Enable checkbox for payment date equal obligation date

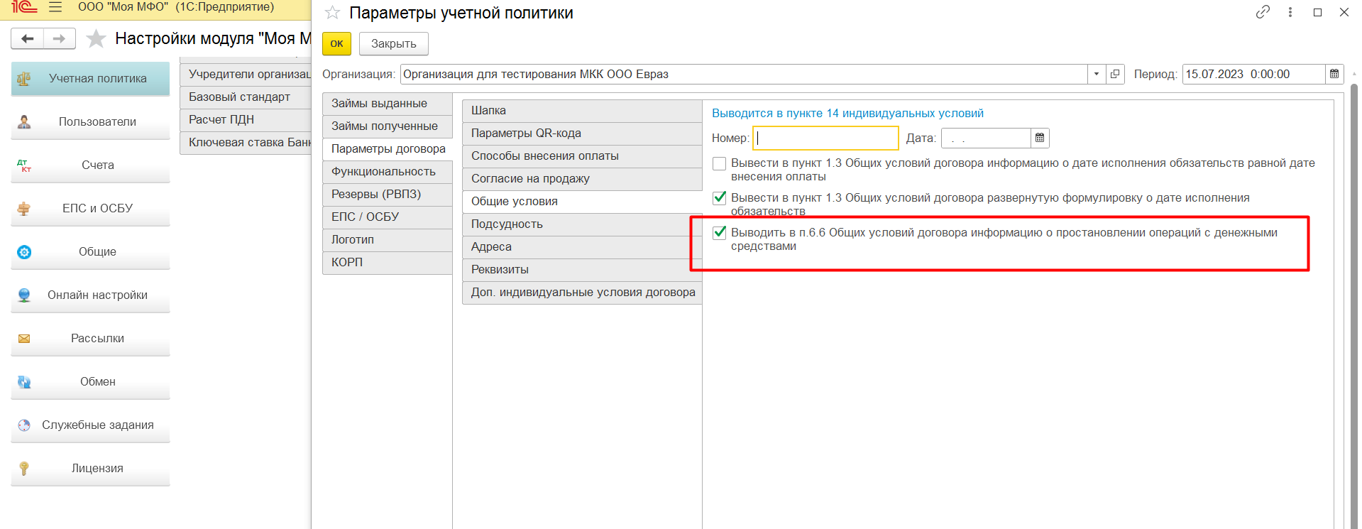720,163
